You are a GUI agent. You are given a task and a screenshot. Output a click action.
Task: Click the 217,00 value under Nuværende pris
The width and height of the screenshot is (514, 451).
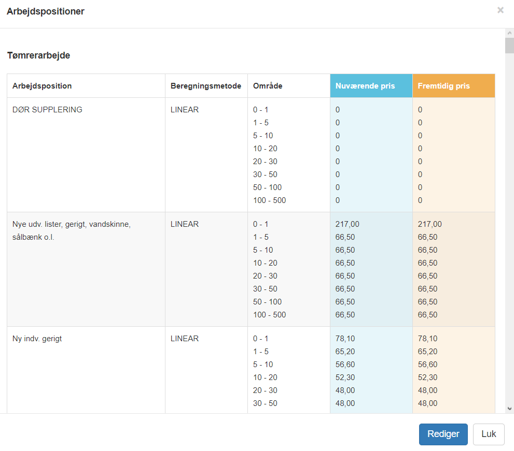click(347, 224)
